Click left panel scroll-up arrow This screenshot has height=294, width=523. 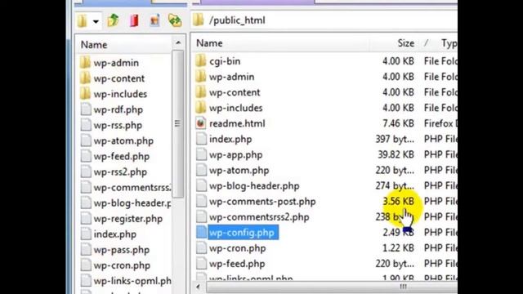tap(178, 43)
